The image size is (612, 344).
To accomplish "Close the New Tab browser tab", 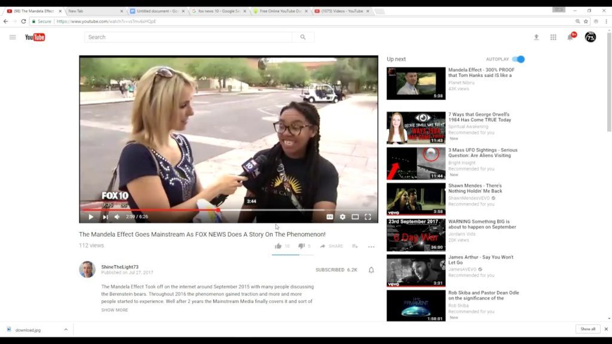I will (x=121, y=11).
